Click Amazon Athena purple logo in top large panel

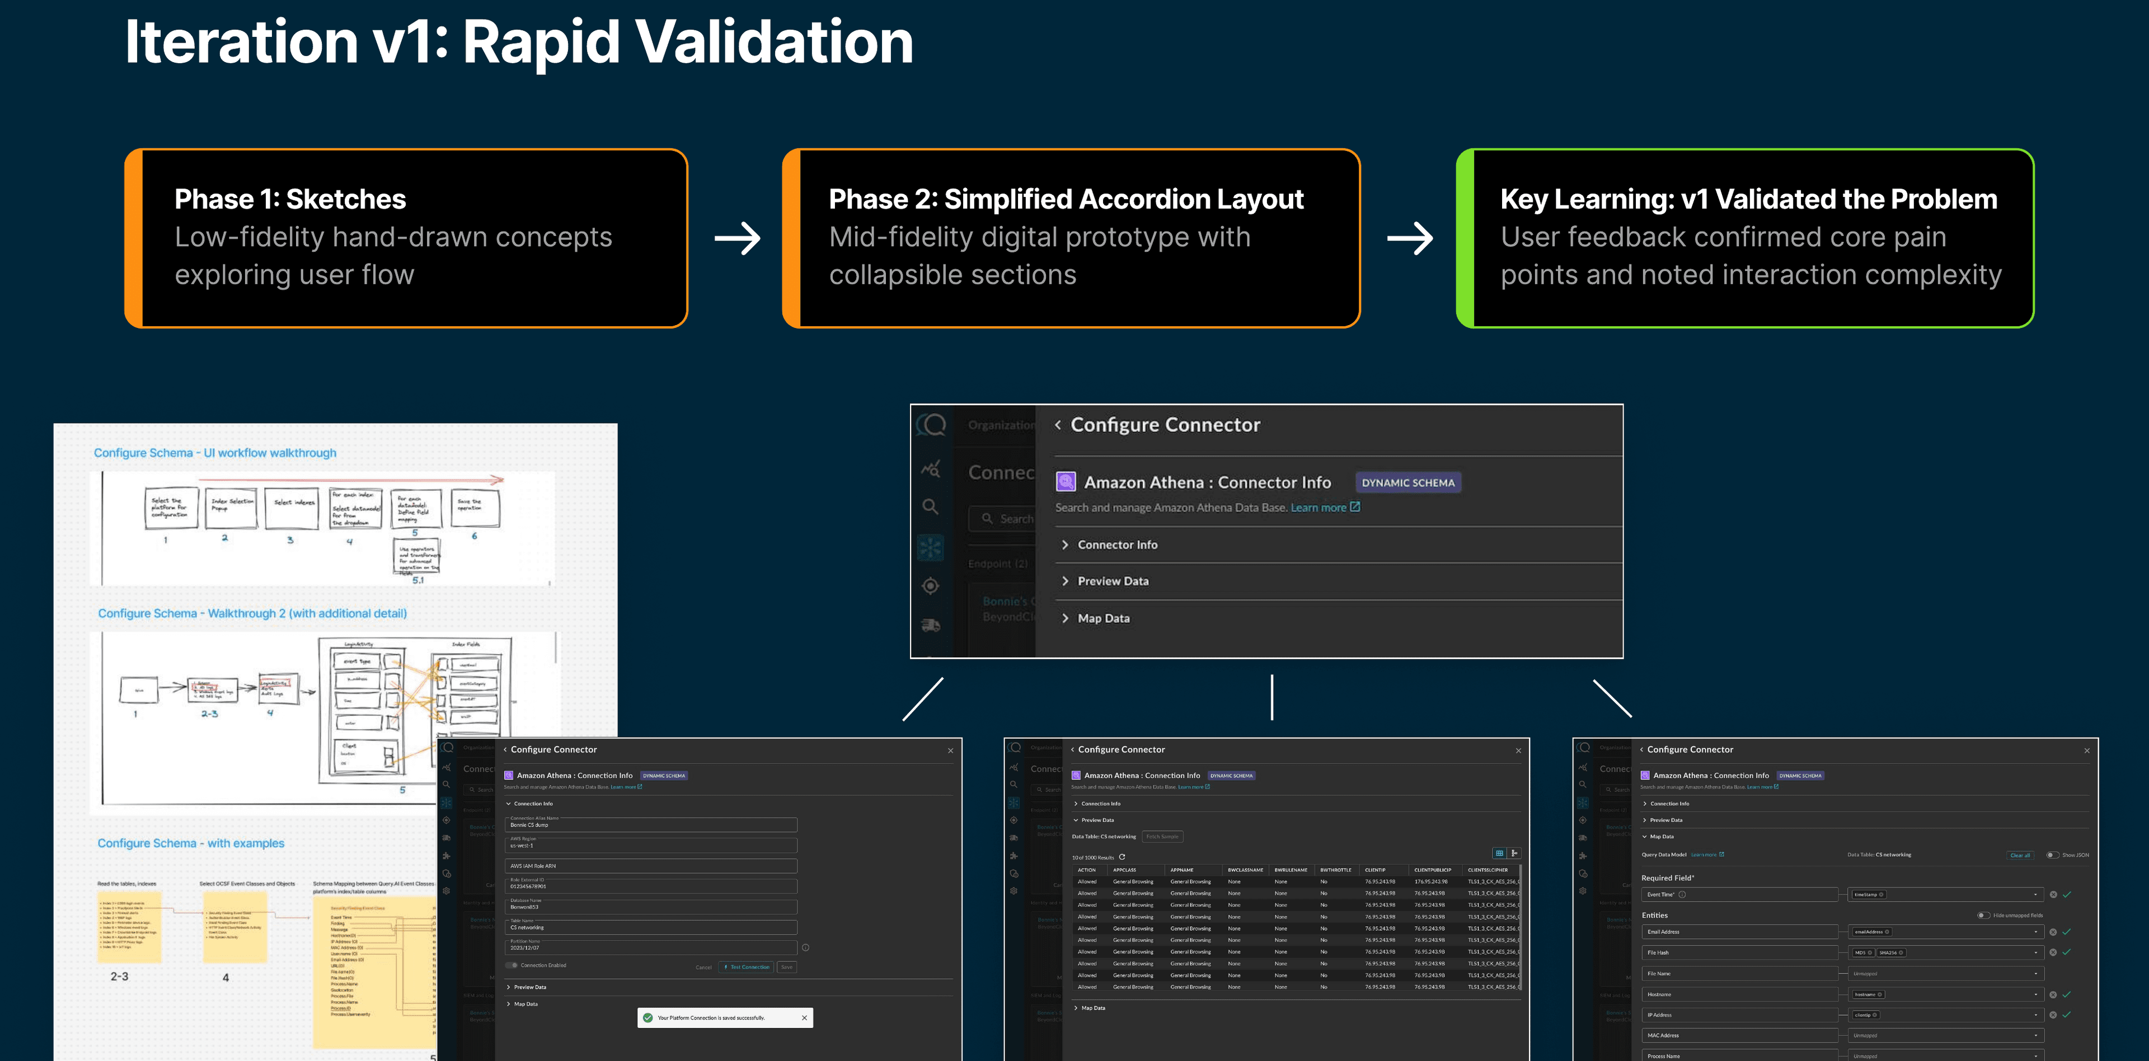click(1066, 482)
